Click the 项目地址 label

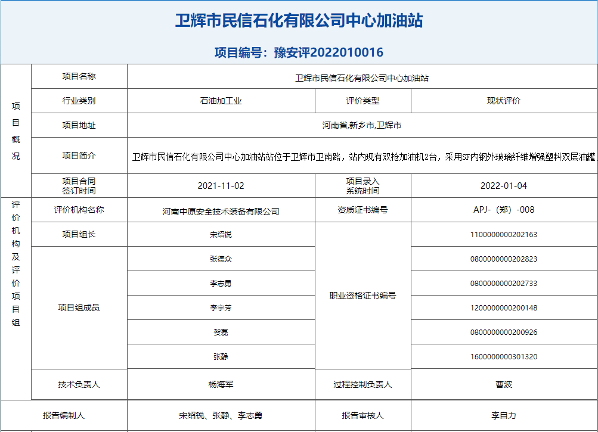(x=79, y=125)
